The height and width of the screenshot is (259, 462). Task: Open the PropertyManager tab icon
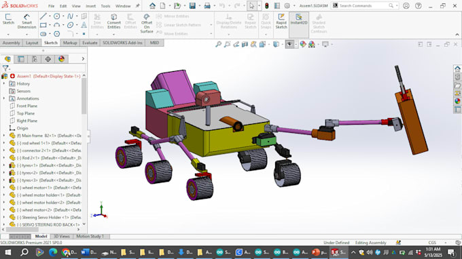pos(21,59)
